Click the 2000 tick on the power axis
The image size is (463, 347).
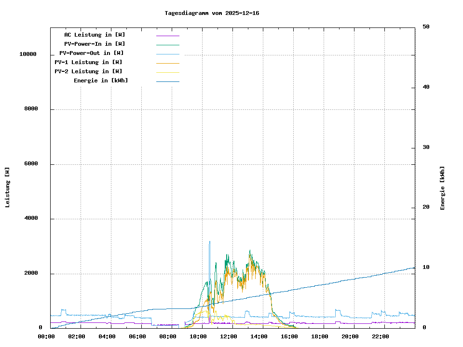[x=31, y=273]
